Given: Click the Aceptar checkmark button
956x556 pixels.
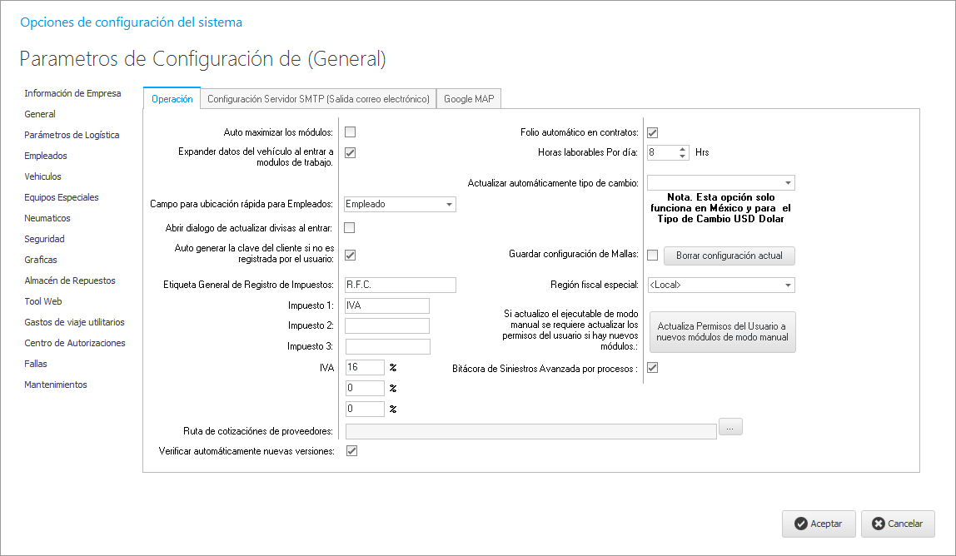Looking at the screenshot, I should (x=819, y=524).
